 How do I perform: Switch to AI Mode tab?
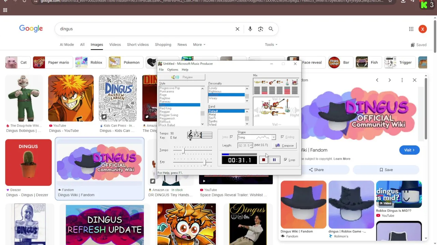pos(67,45)
